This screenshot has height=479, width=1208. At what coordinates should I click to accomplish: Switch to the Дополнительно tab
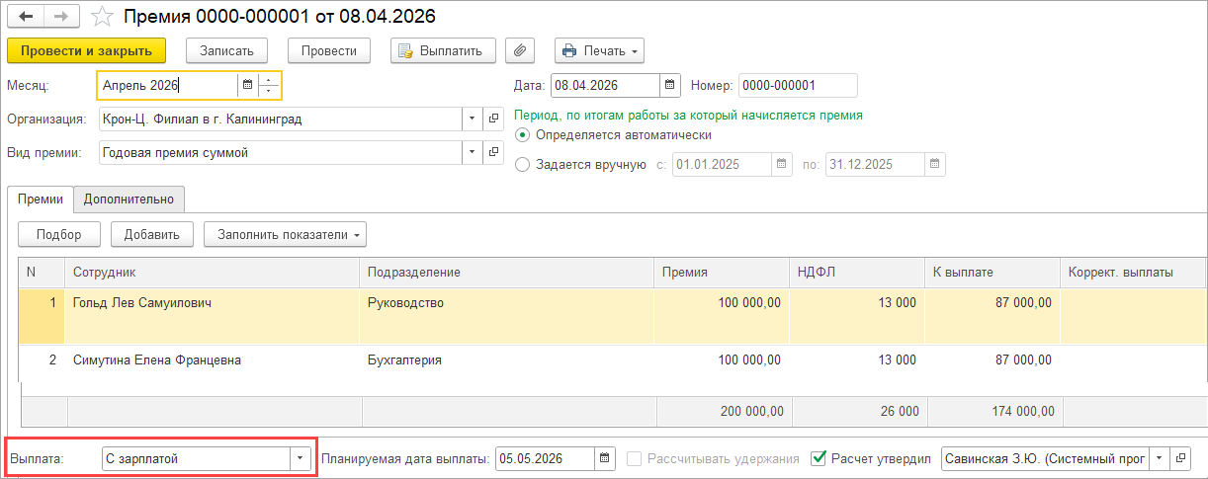[x=129, y=200]
